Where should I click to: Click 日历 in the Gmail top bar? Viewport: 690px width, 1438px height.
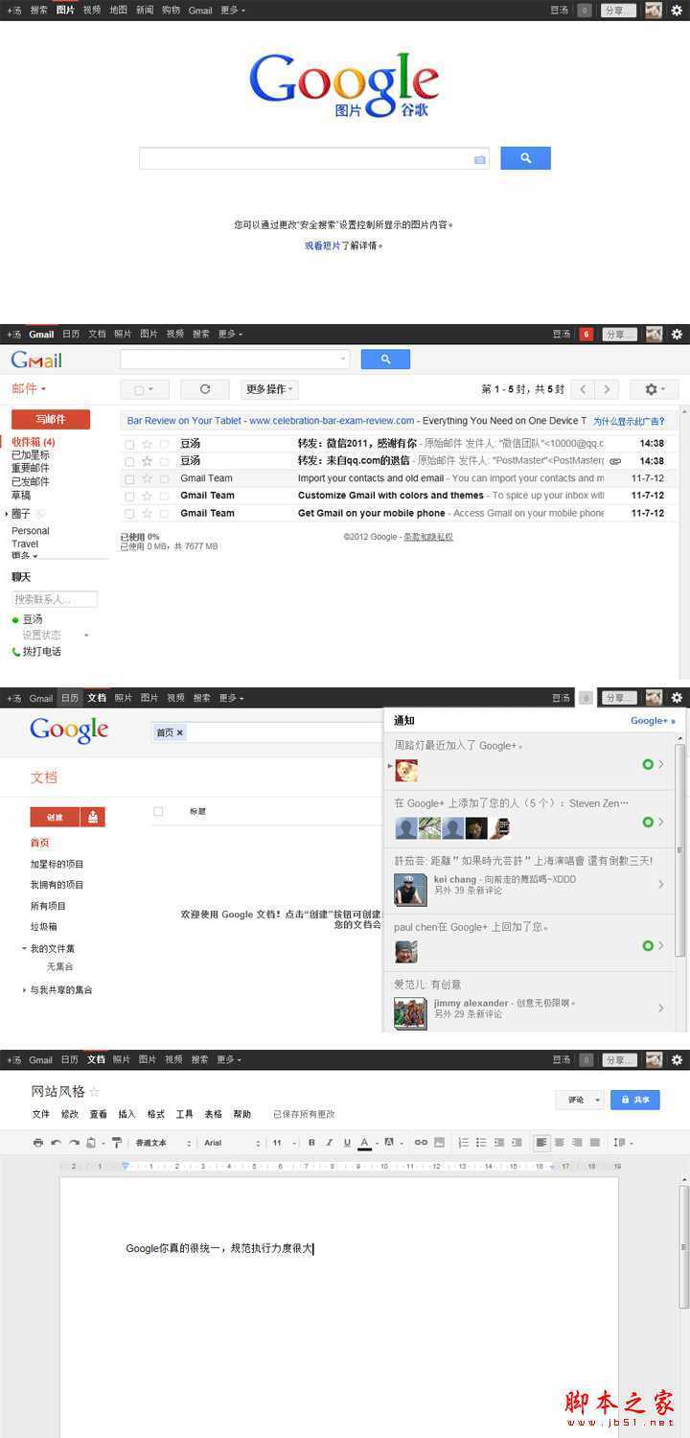tap(71, 335)
